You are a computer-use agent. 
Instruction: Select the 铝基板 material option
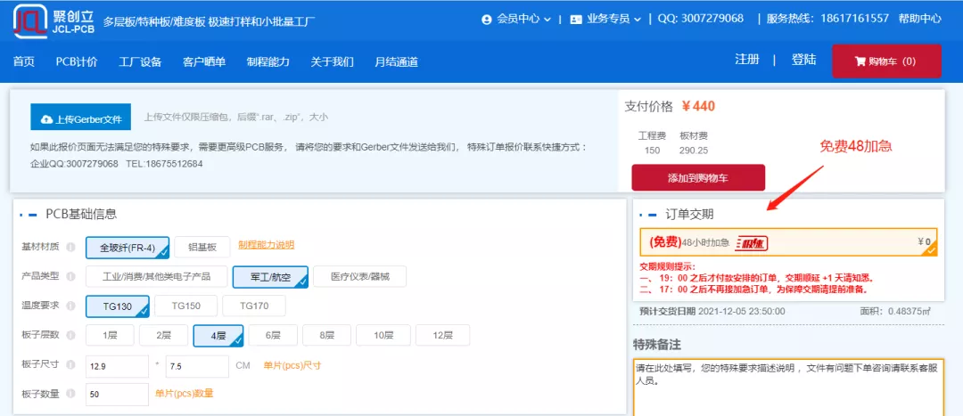click(202, 247)
